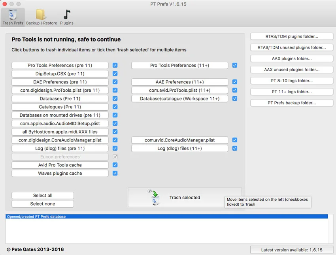Click Log (dlog) files (11+) button
The width and height of the screenshot is (336, 255).
[179, 148]
